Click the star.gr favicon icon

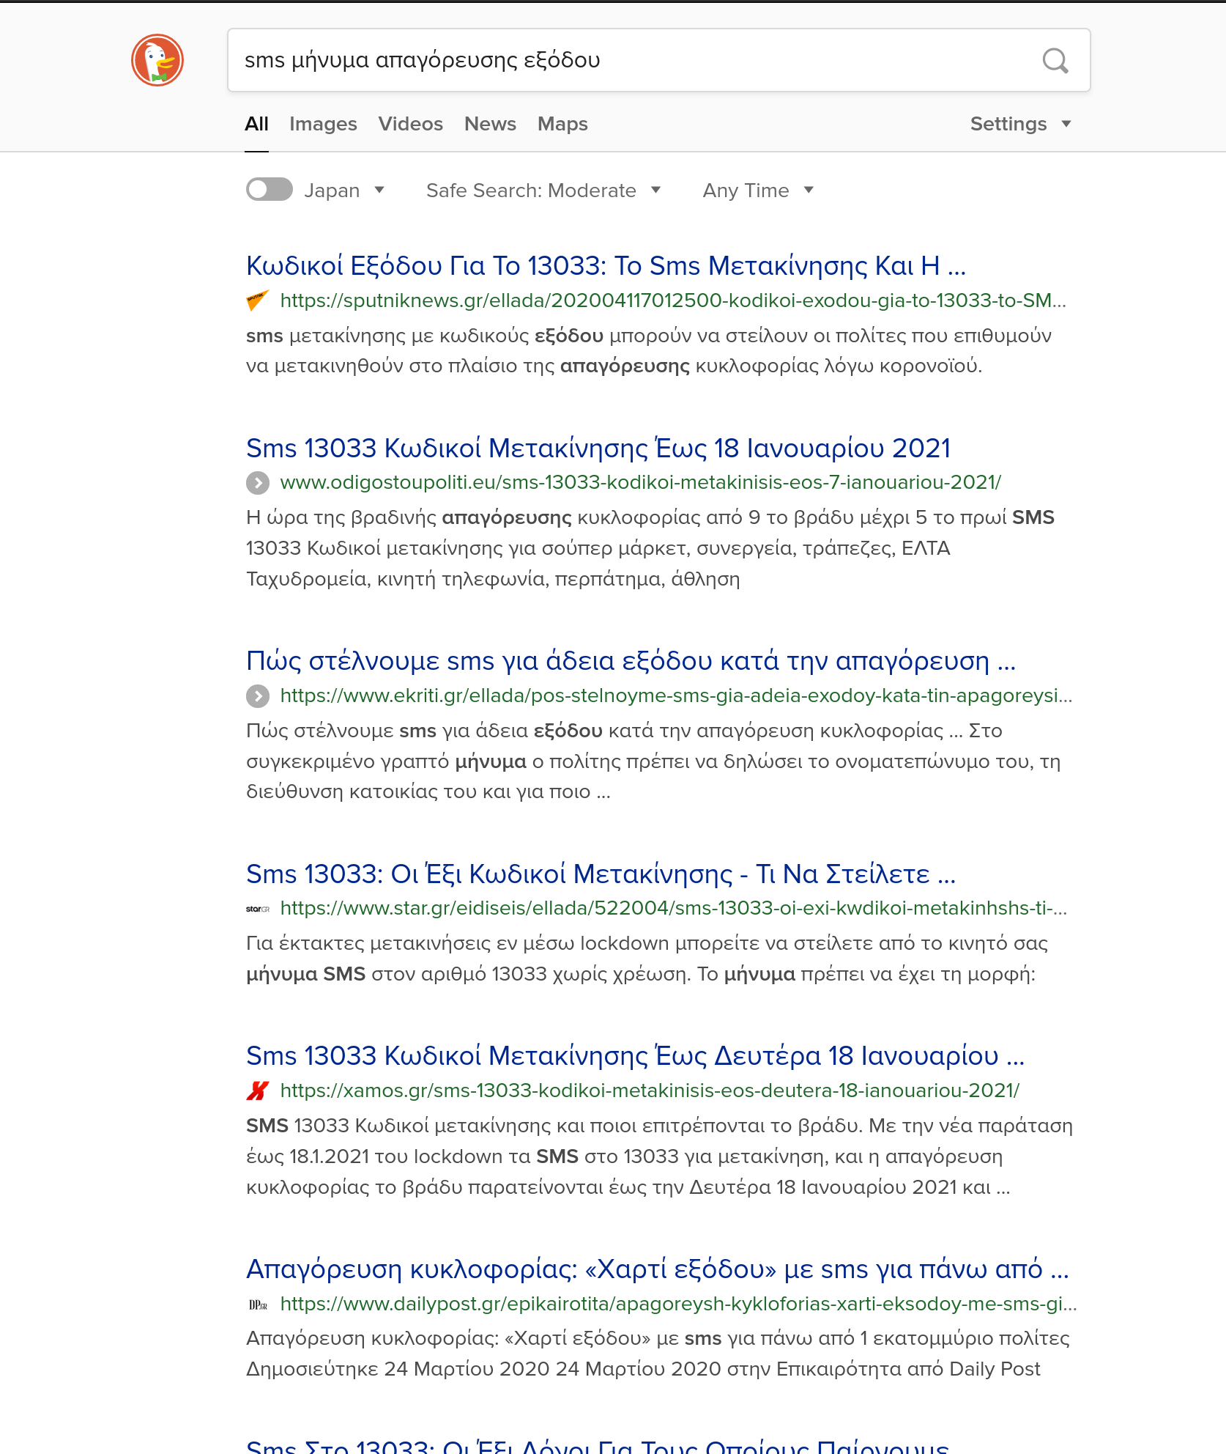coord(258,909)
